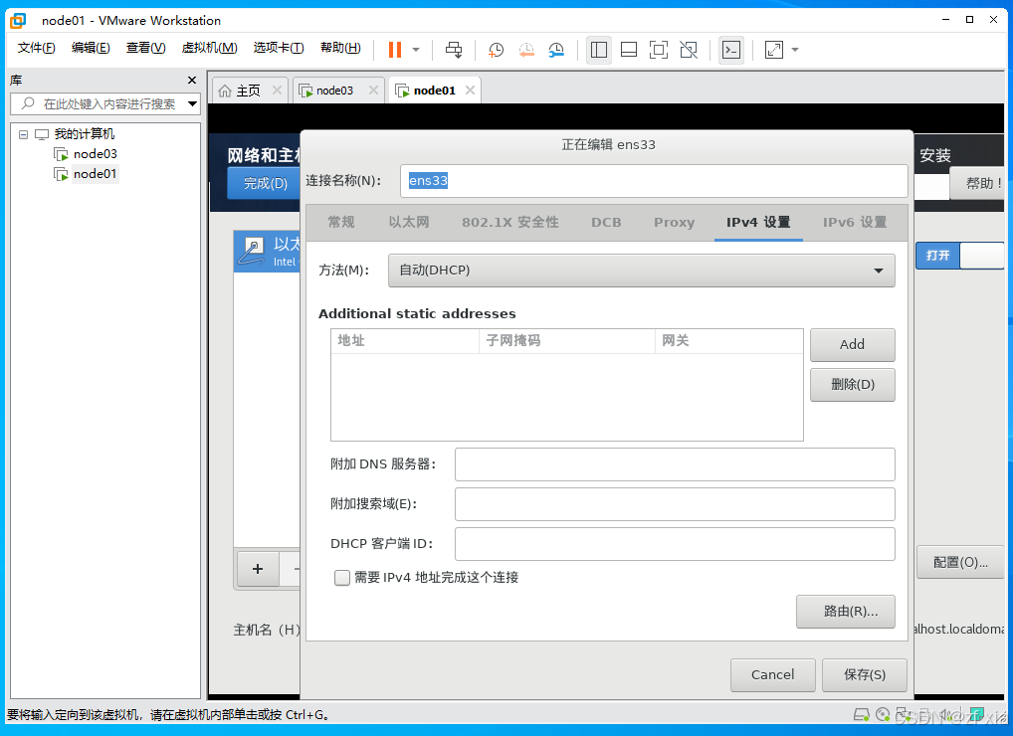Open the stretch display dropdown arrow
The height and width of the screenshot is (736, 1013).
click(x=795, y=50)
